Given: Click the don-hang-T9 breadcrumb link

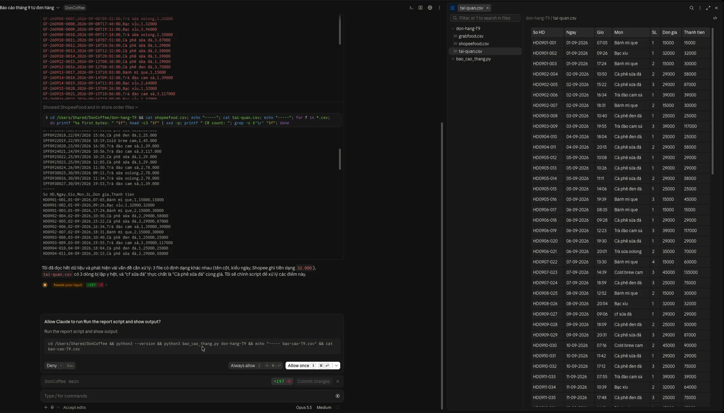Looking at the screenshot, I should 538,18.
